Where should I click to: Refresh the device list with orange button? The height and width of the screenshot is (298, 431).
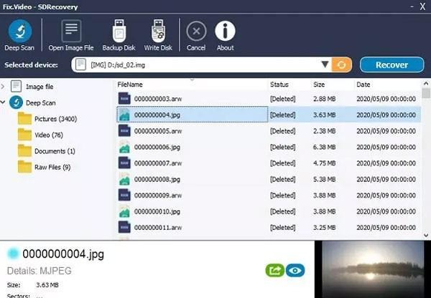point(342,65)
